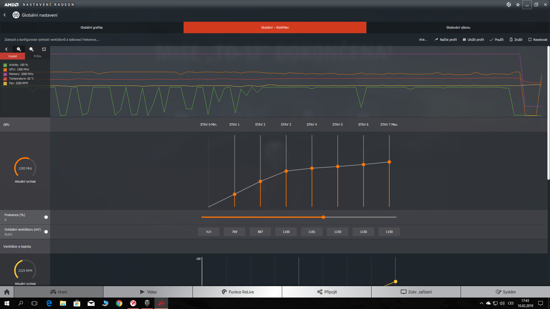Zoom out of the performance graph
Viewport: 550px width, 309px height.
tap(32, 49)
